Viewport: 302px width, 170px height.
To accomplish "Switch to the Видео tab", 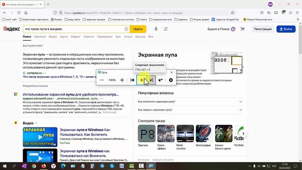I will point(53,37).
